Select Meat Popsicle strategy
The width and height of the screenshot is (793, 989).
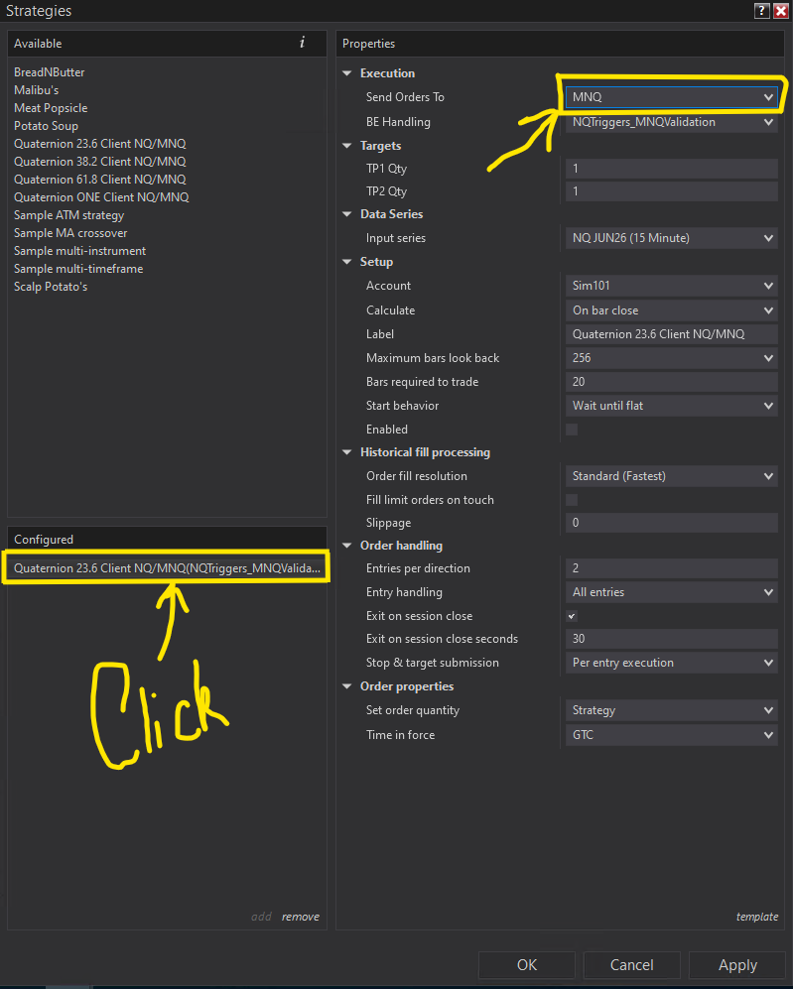pyautogui.click(x=51, y=108)
